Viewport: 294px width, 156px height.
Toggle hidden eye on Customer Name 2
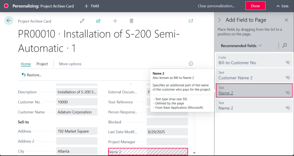click(x=288, y=78)
